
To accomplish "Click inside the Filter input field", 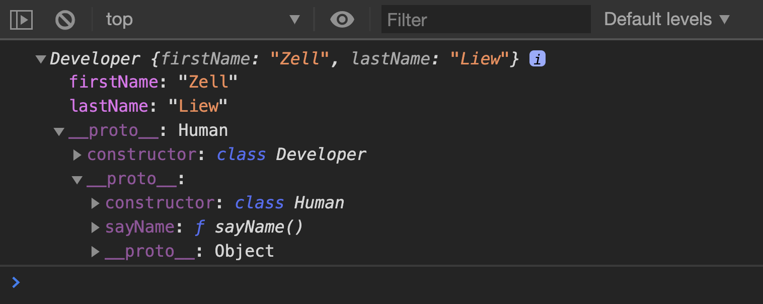I will click(486, 19).
